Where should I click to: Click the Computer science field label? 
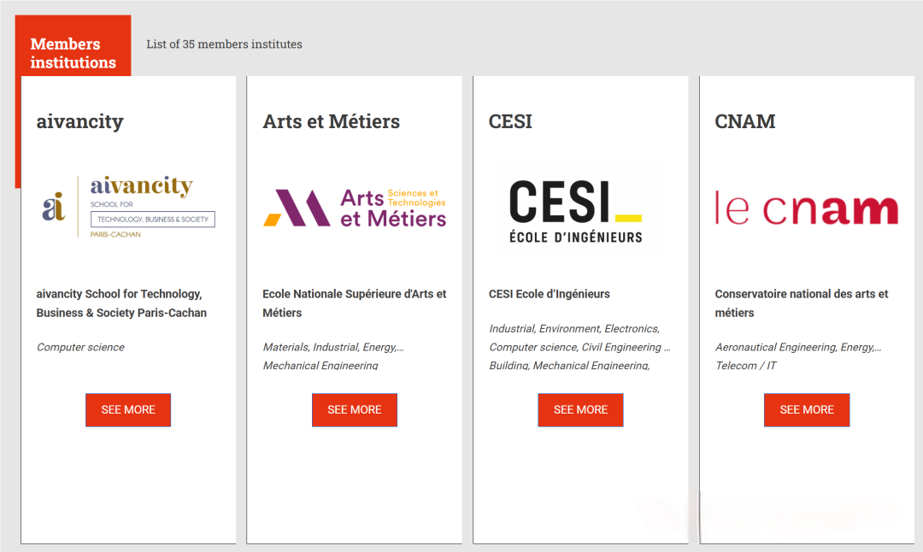click(80, 347)
